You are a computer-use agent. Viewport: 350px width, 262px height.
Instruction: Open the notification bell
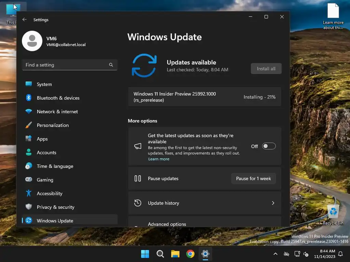click(341, 254)
